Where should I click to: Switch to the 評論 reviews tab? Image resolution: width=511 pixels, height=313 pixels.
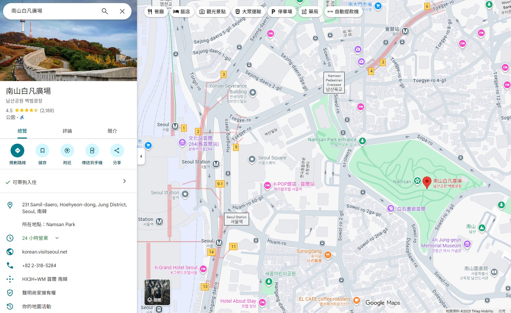pos(67,131)
